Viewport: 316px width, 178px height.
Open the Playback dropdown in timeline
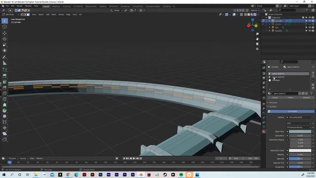pos(13,158)
